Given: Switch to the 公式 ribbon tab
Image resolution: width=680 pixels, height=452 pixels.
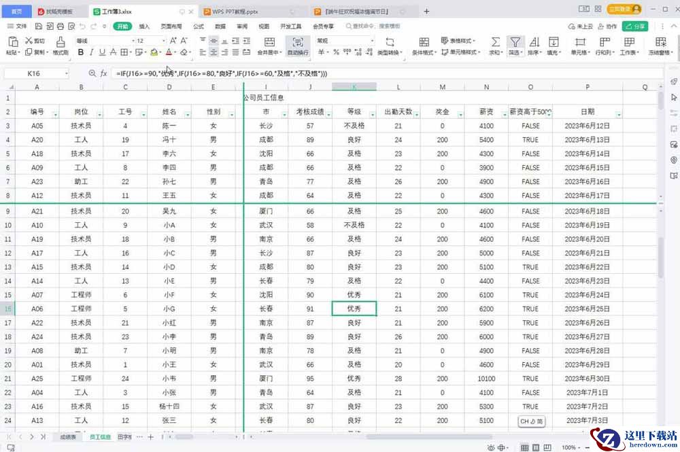Looking at the screenshot, I should click(198, 27).
